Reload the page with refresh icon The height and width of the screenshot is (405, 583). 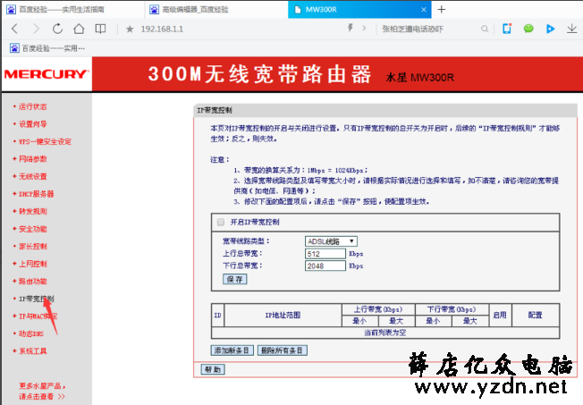[x=57, y=29]
